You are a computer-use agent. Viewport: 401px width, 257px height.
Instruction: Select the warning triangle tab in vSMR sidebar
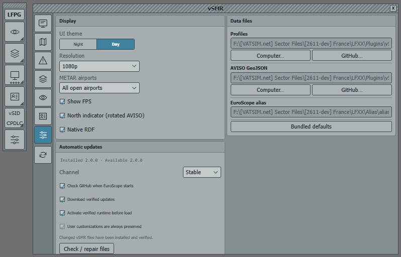click(43, 61)
